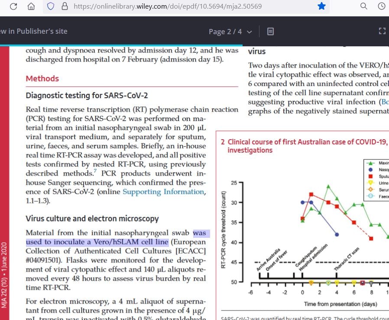The width and height of the screenshot is (389, 320).
Task: Go to the browser home page icon
Action: click(x=31, y=6)
